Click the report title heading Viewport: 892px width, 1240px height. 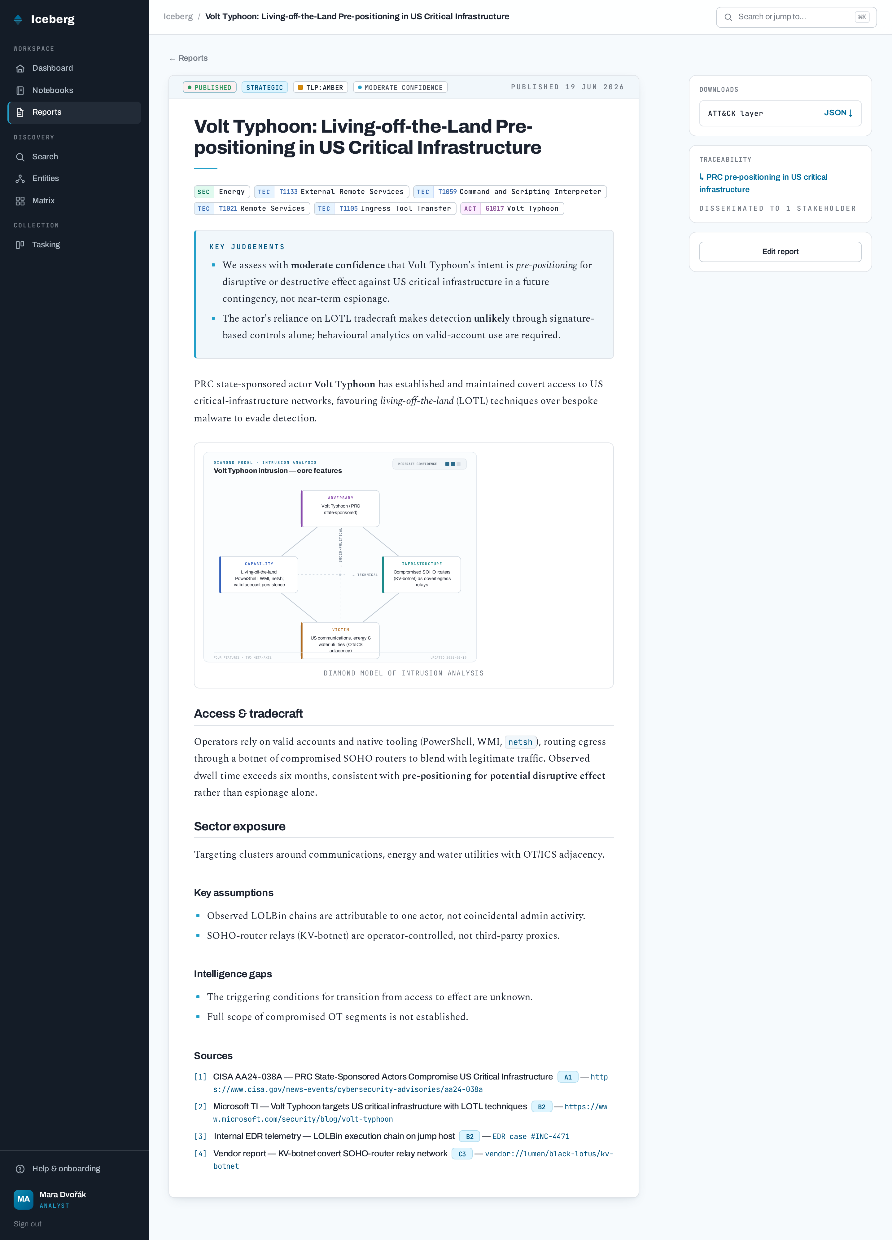click(x=367, y=137)
